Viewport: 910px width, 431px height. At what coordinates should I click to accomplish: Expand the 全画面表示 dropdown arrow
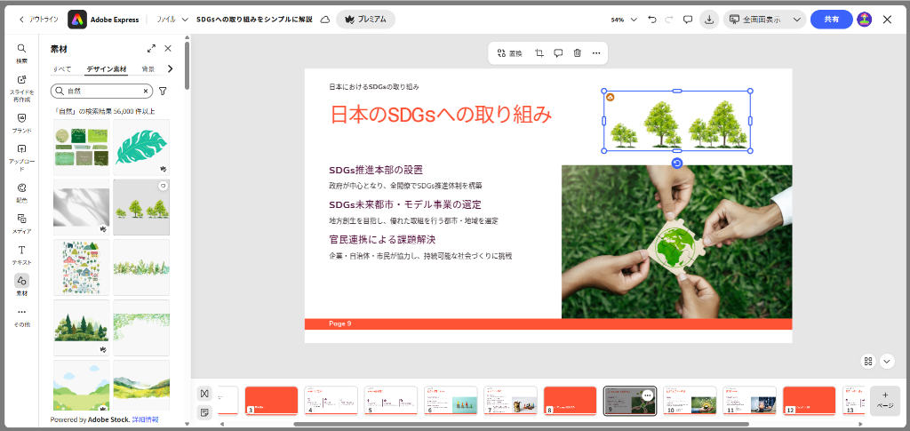796,20
